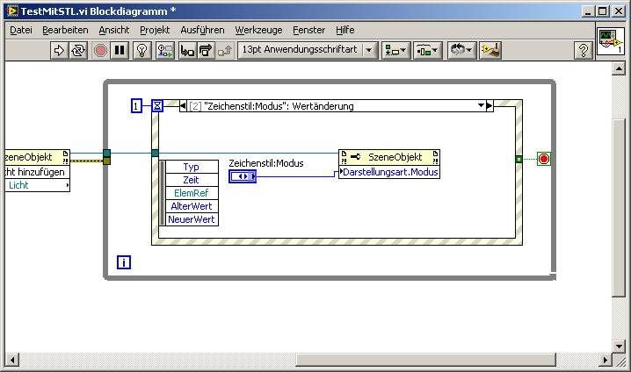631x372 pixels.
Task: Click the teal reference tunnel on while loop
Action: pyautogui.click(x=106, y=153)
